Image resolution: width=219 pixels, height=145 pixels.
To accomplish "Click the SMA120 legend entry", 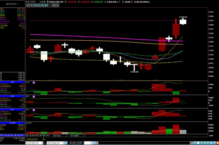I will (x=12, y=17).
